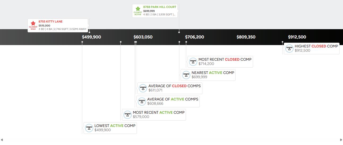343x145 pixels.
Task: Click the Most Recent Active Comp scale icon
Action: click(x=128, y=115)
